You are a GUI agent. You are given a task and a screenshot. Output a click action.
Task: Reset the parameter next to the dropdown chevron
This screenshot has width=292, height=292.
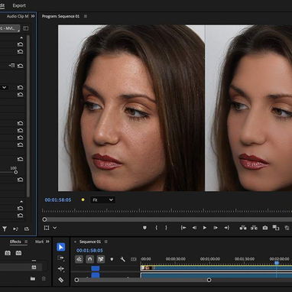20,87
